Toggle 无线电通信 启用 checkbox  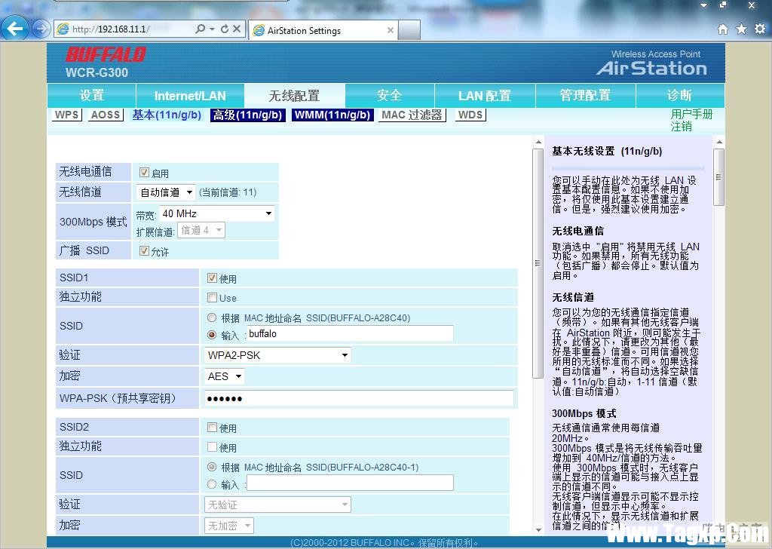click(x=144, y=173)
